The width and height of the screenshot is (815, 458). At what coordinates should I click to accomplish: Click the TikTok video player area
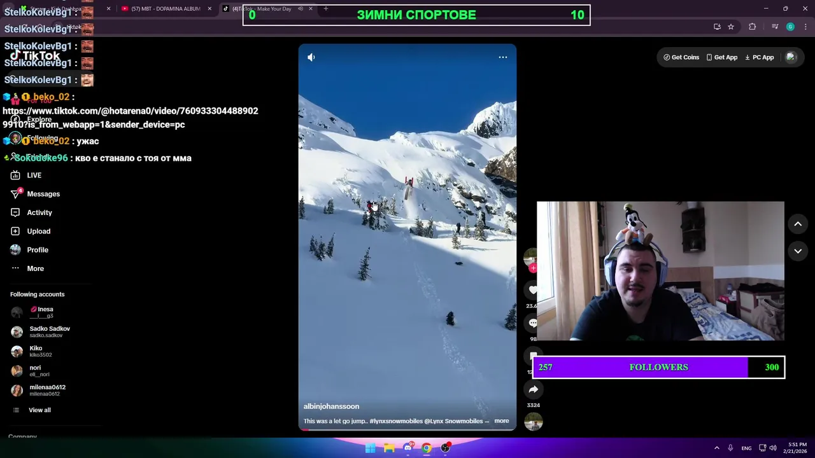tap(407, 237)
